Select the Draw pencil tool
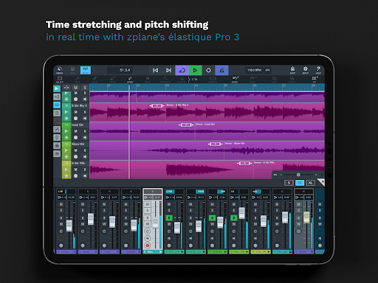Image resolution: width=378 pixels, height=283 pixels. click(x=130, y=80)
